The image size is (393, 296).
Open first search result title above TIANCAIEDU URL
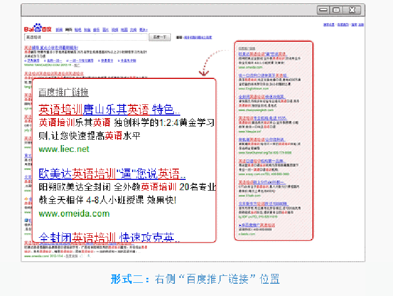(51, 48)
